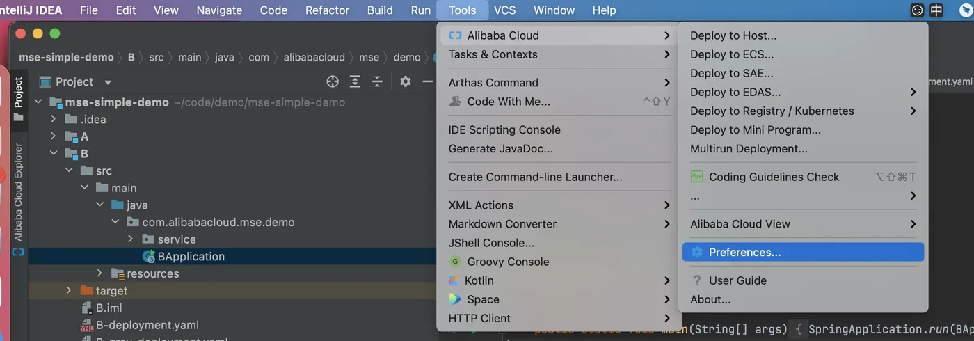The image size is (974, 341).
Task: Open XML Actions submenu
Action: coord(559,205)
